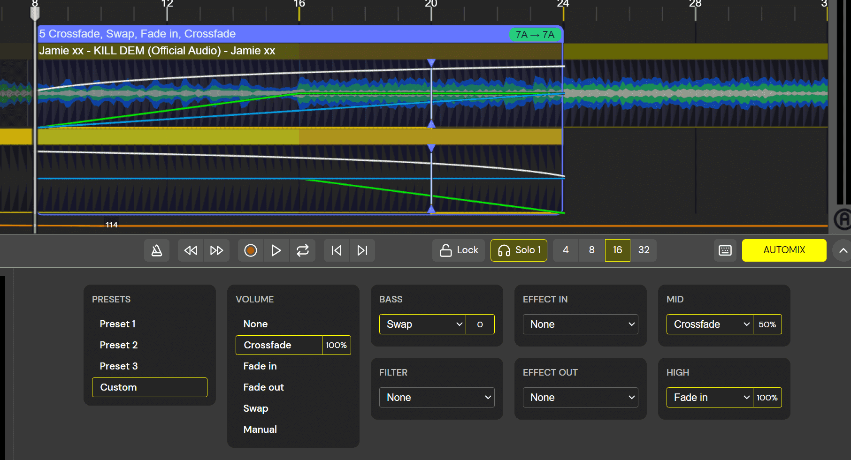Toggle Solo 1 headphone monitoring

(x=519, y=250)
